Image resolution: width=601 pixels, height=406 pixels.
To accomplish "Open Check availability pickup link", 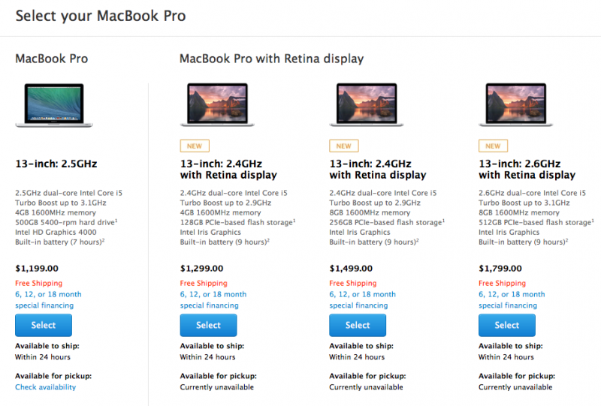I will click(45, 387).
